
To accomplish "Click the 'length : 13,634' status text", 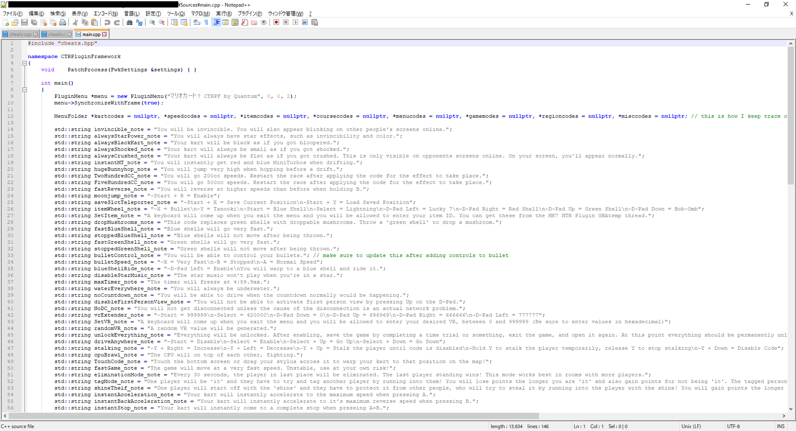I will click(x=507, y=426).
